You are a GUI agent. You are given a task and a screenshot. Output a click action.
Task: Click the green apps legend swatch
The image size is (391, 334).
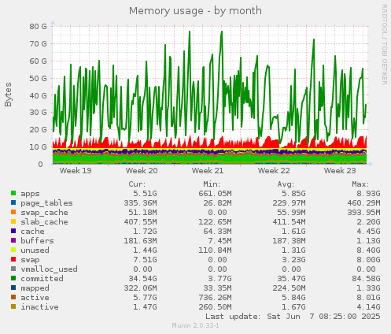click(13, 193)
